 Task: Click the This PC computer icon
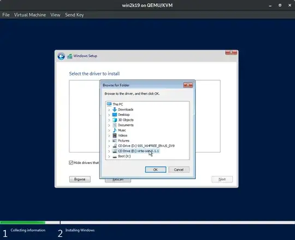click(x=109, y=104)
